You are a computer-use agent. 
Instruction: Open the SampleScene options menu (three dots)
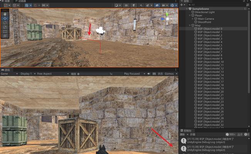(245, 9)
